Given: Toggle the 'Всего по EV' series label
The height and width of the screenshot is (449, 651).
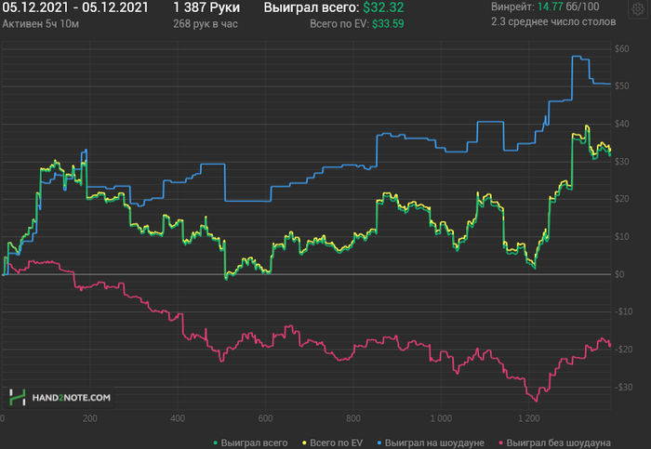Looking at the screenshot, I should coord(334,442).
